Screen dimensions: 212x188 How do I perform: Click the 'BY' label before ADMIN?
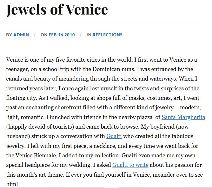point(9,35)
